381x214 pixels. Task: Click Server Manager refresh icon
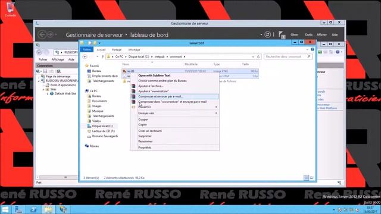267,34
